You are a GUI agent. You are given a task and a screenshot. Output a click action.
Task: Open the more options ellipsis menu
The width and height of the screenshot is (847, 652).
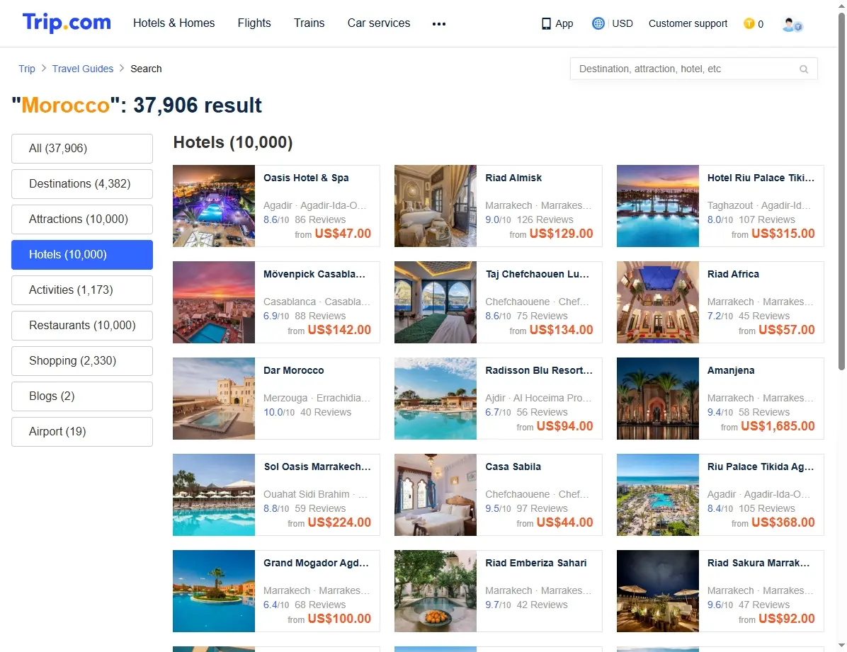pyautogui.click(x=439, y=24)
